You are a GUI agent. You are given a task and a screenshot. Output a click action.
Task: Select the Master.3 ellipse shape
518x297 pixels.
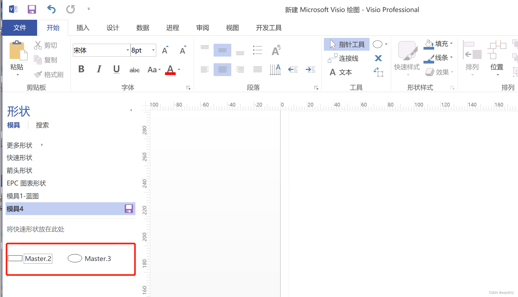tap(75, 258)
